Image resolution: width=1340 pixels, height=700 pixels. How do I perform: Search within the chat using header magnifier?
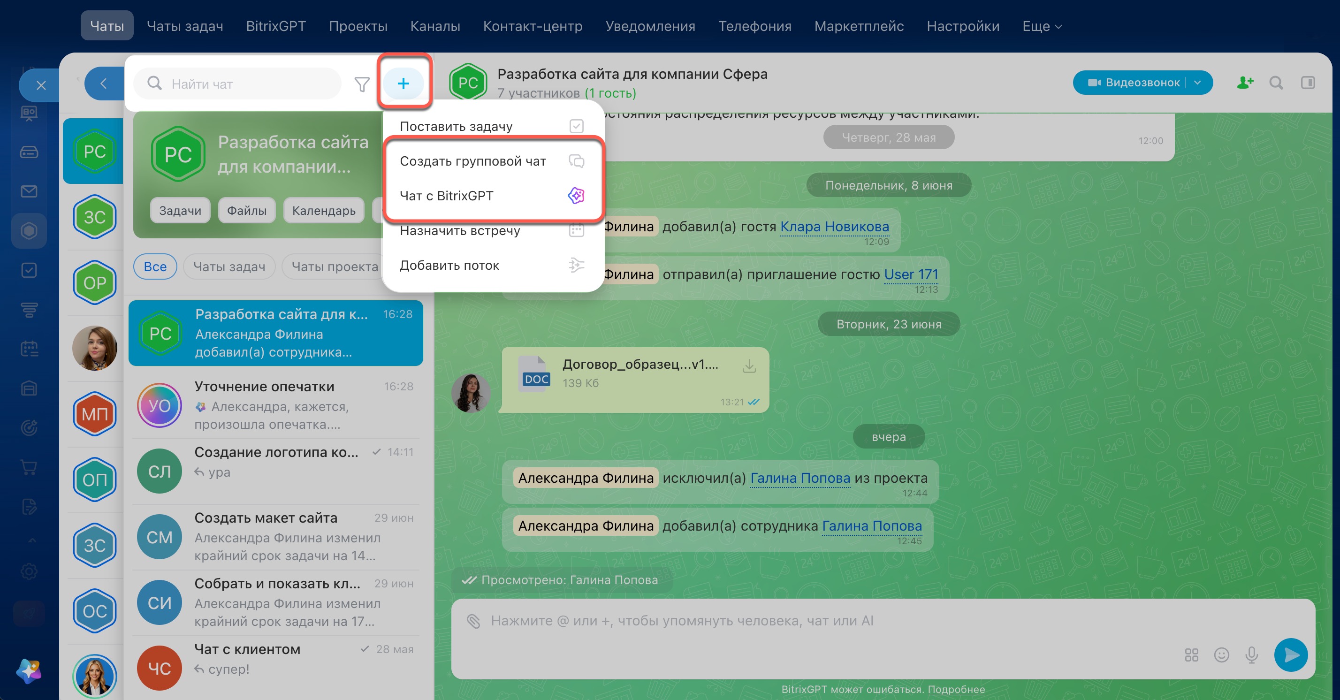(x=1276, y=83)
